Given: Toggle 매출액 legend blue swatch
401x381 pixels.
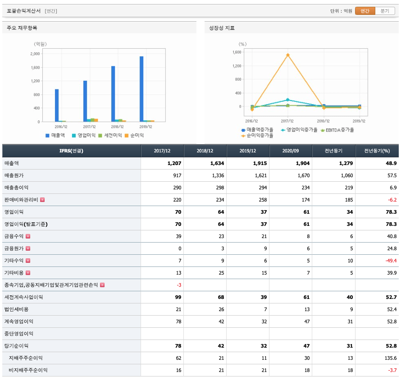Looking at the screenshot, I should pyautogui.click(x=47, y=136).
